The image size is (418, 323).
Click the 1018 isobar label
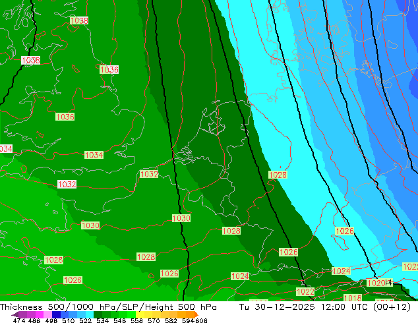click(353, 298)
